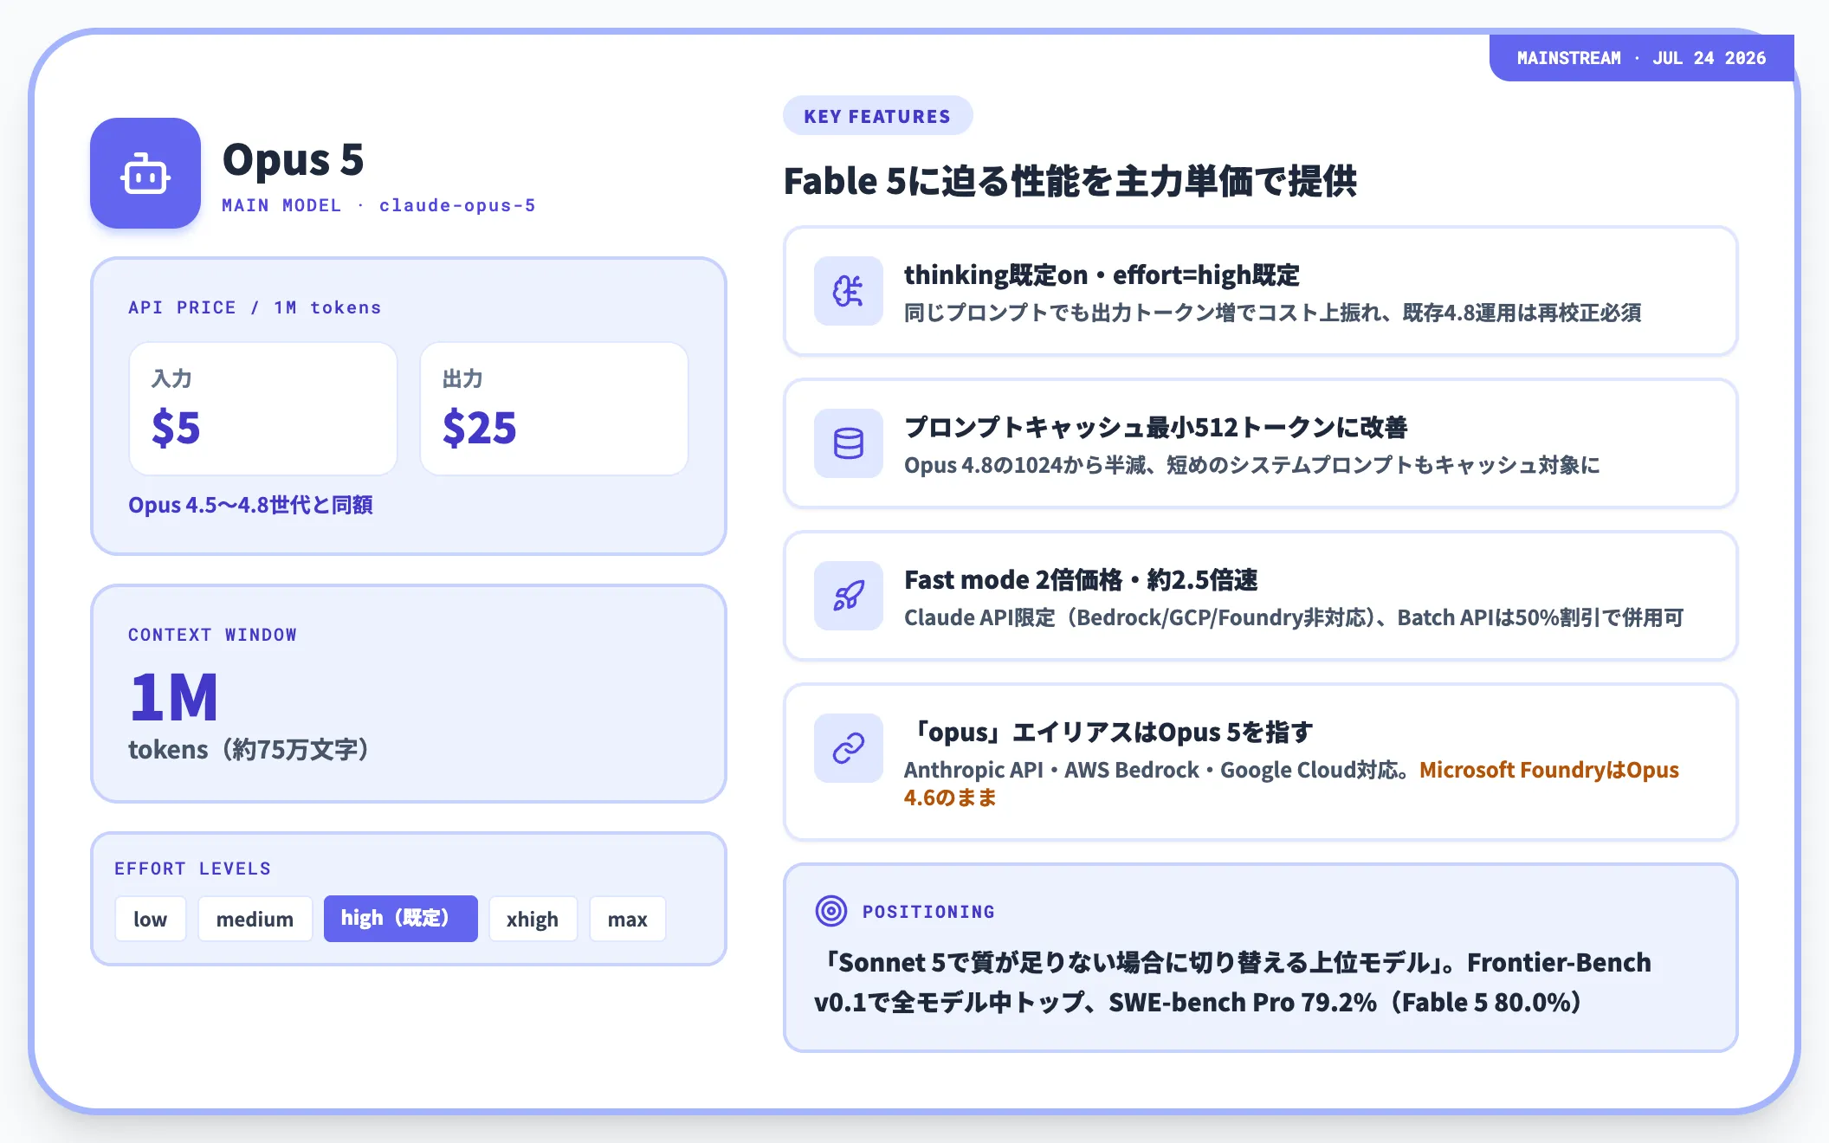1829x1143 pixels.
Task: Click the database icon for prompt cache
Action: [x=848, y=443]
